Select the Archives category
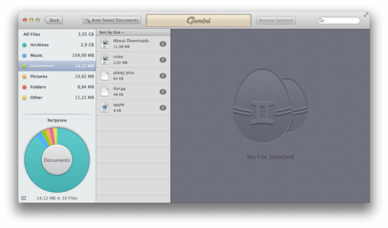The height and width of the screenshot is (228, 388). tap(57, 45)
